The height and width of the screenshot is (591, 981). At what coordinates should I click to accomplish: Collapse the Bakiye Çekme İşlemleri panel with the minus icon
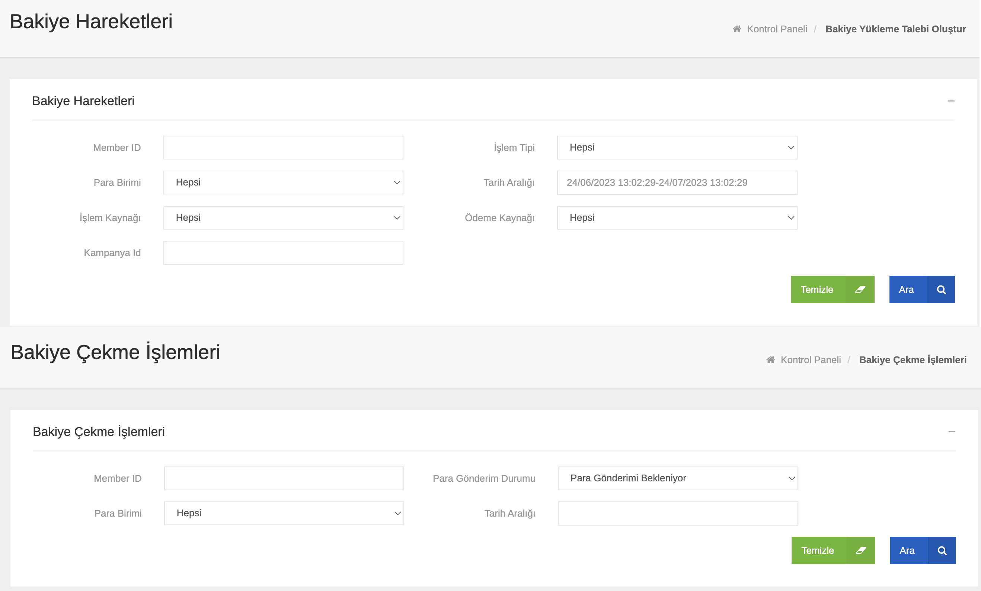click(x=952, y=432)
